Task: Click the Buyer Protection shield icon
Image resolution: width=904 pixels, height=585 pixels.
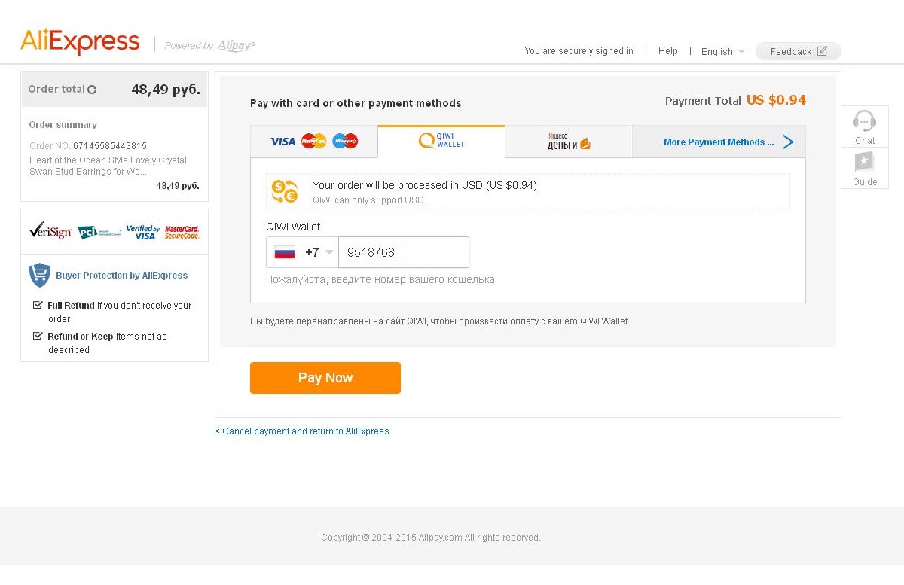Action: click(39, 275)
